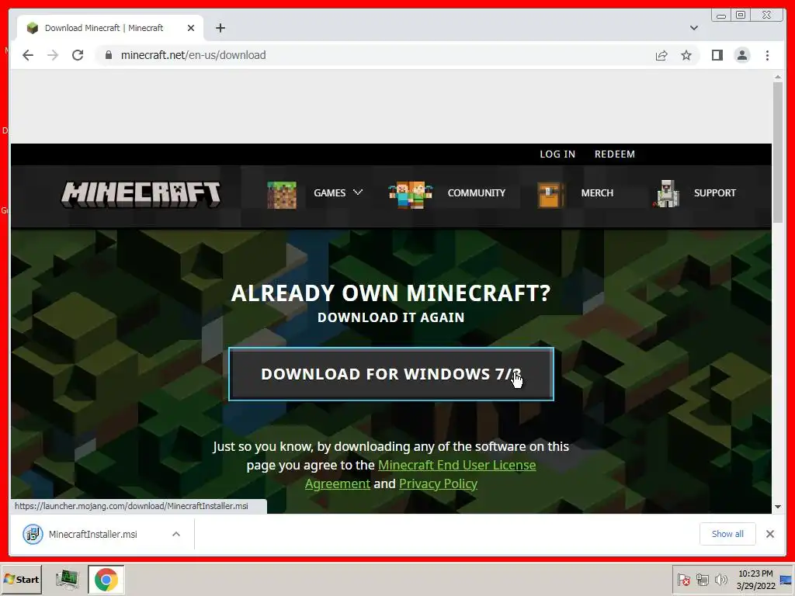Click the Steve and Alex Community icon
This screenshot has width=795, height=596.
(x=411, y=195)
